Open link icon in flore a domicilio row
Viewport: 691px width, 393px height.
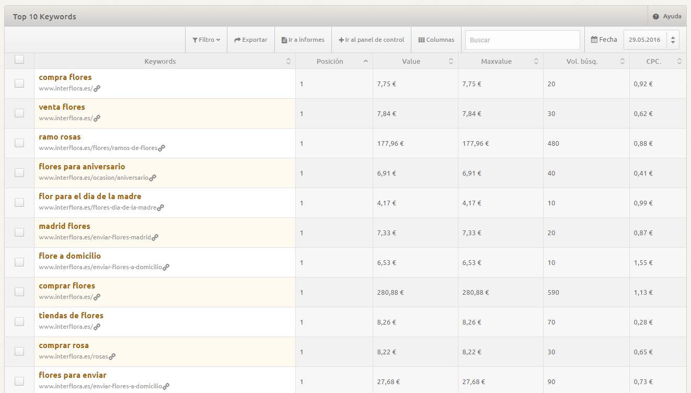tap(166, 267)
